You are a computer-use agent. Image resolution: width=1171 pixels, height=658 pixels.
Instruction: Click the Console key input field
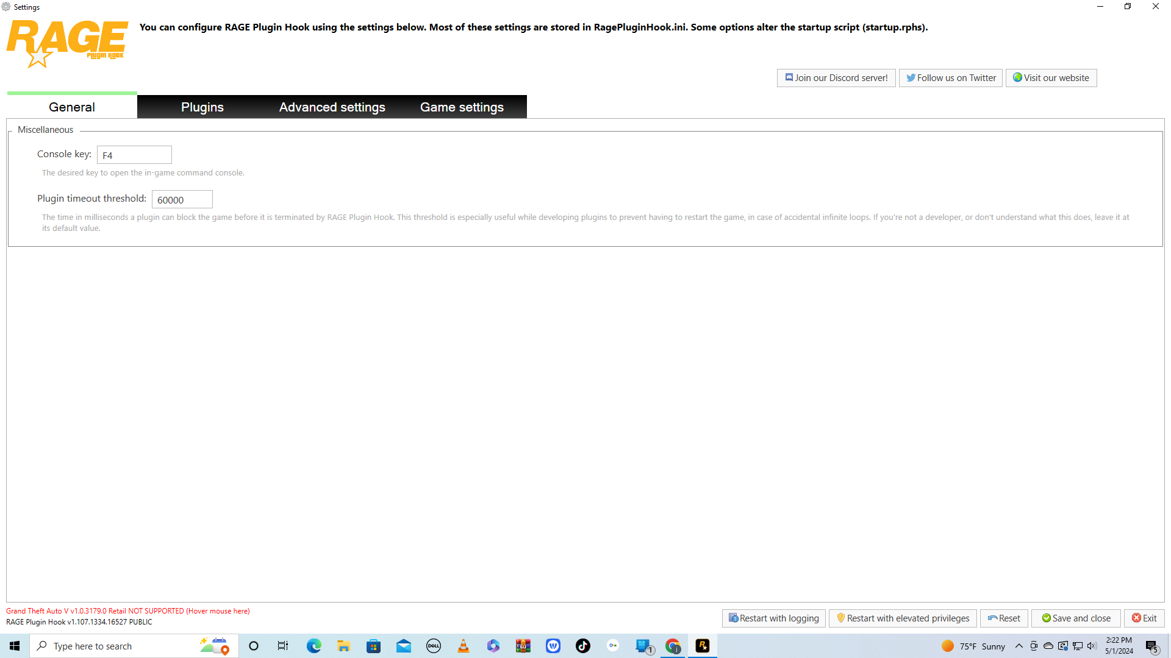[x=134, y=155]
